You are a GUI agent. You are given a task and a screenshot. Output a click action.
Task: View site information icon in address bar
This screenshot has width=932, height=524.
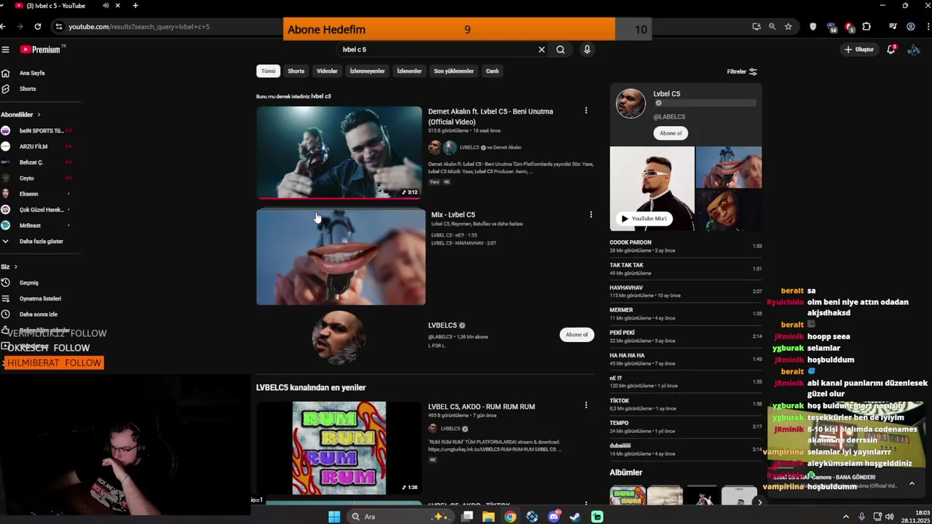click(x=58, y=26)
